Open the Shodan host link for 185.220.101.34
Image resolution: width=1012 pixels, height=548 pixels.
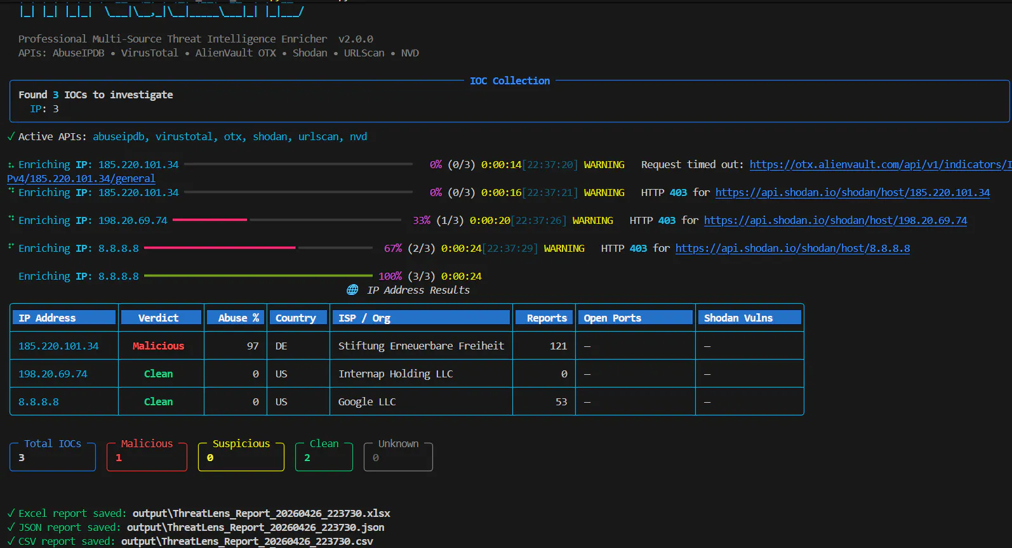(x=853, y=192)
